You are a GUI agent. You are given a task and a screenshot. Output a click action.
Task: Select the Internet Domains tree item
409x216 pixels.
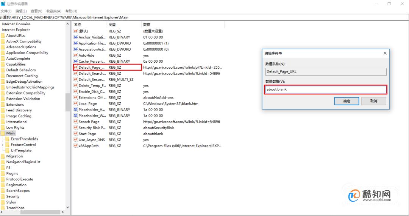click(16, 24)
